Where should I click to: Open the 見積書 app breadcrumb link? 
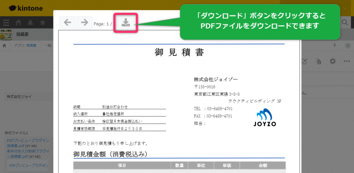(x=31, y=45)
